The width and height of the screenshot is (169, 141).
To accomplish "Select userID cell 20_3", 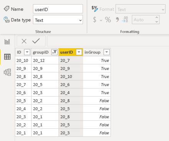I will pos(71,133).
